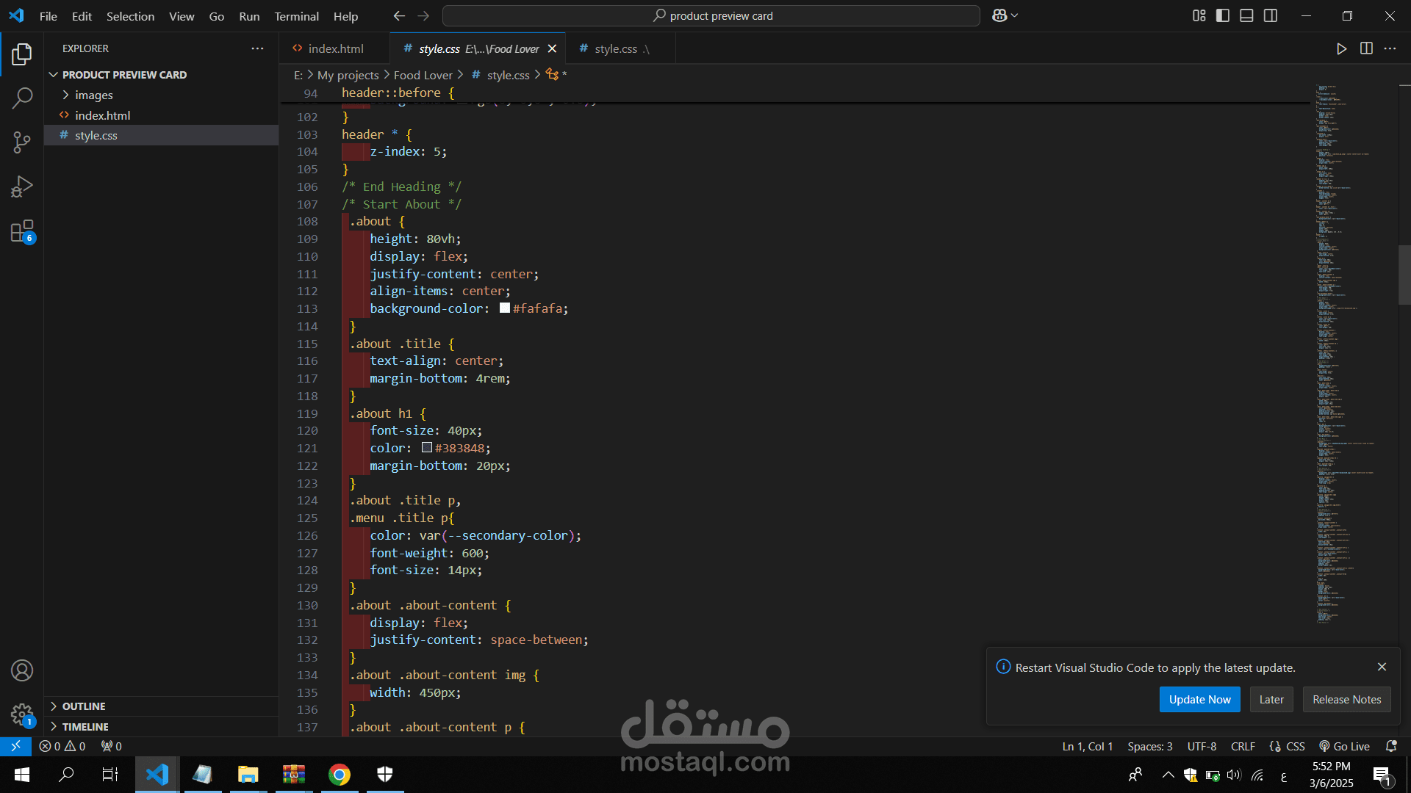This screenshot has height=793, width=1411.
Task: Open the Manage gear settings menu
Action: pyautogui.click(x=22, y=714)
